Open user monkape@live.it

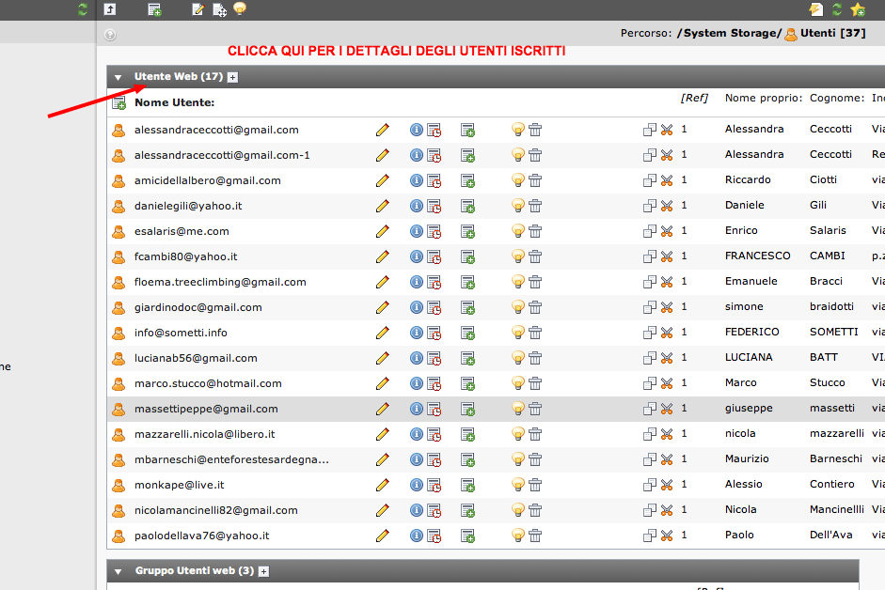pos(179,485)
